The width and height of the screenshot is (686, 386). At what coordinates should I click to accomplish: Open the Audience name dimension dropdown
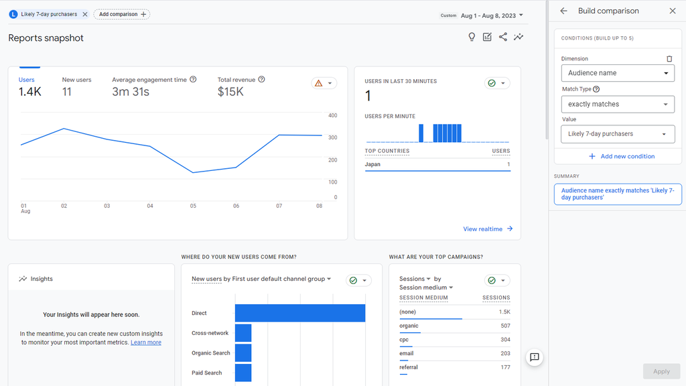(618, 72)
